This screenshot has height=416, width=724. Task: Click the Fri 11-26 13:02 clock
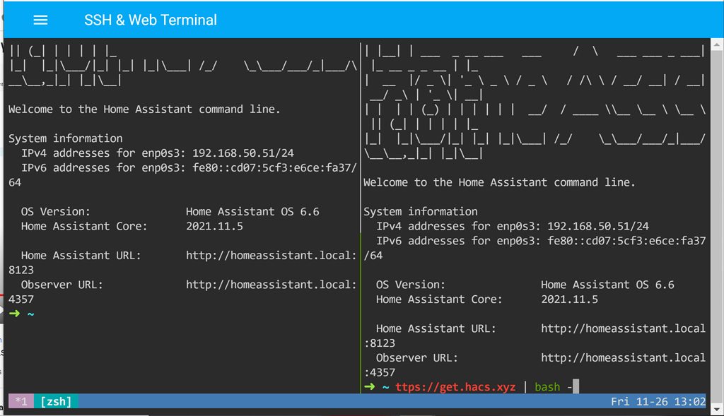click(x=658, y=401)
